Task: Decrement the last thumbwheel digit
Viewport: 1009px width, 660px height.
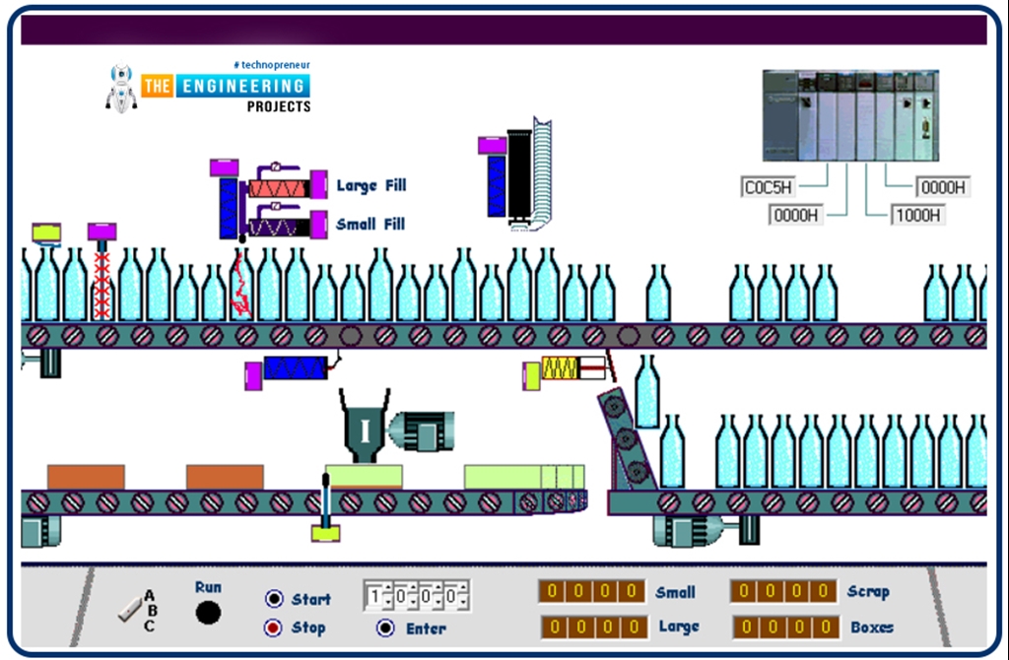Action: (464, 602)
